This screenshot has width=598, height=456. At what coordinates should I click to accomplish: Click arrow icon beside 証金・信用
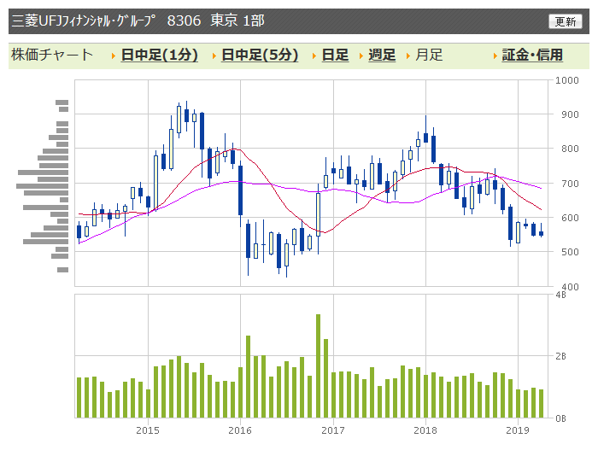click(x=495, y=56)
